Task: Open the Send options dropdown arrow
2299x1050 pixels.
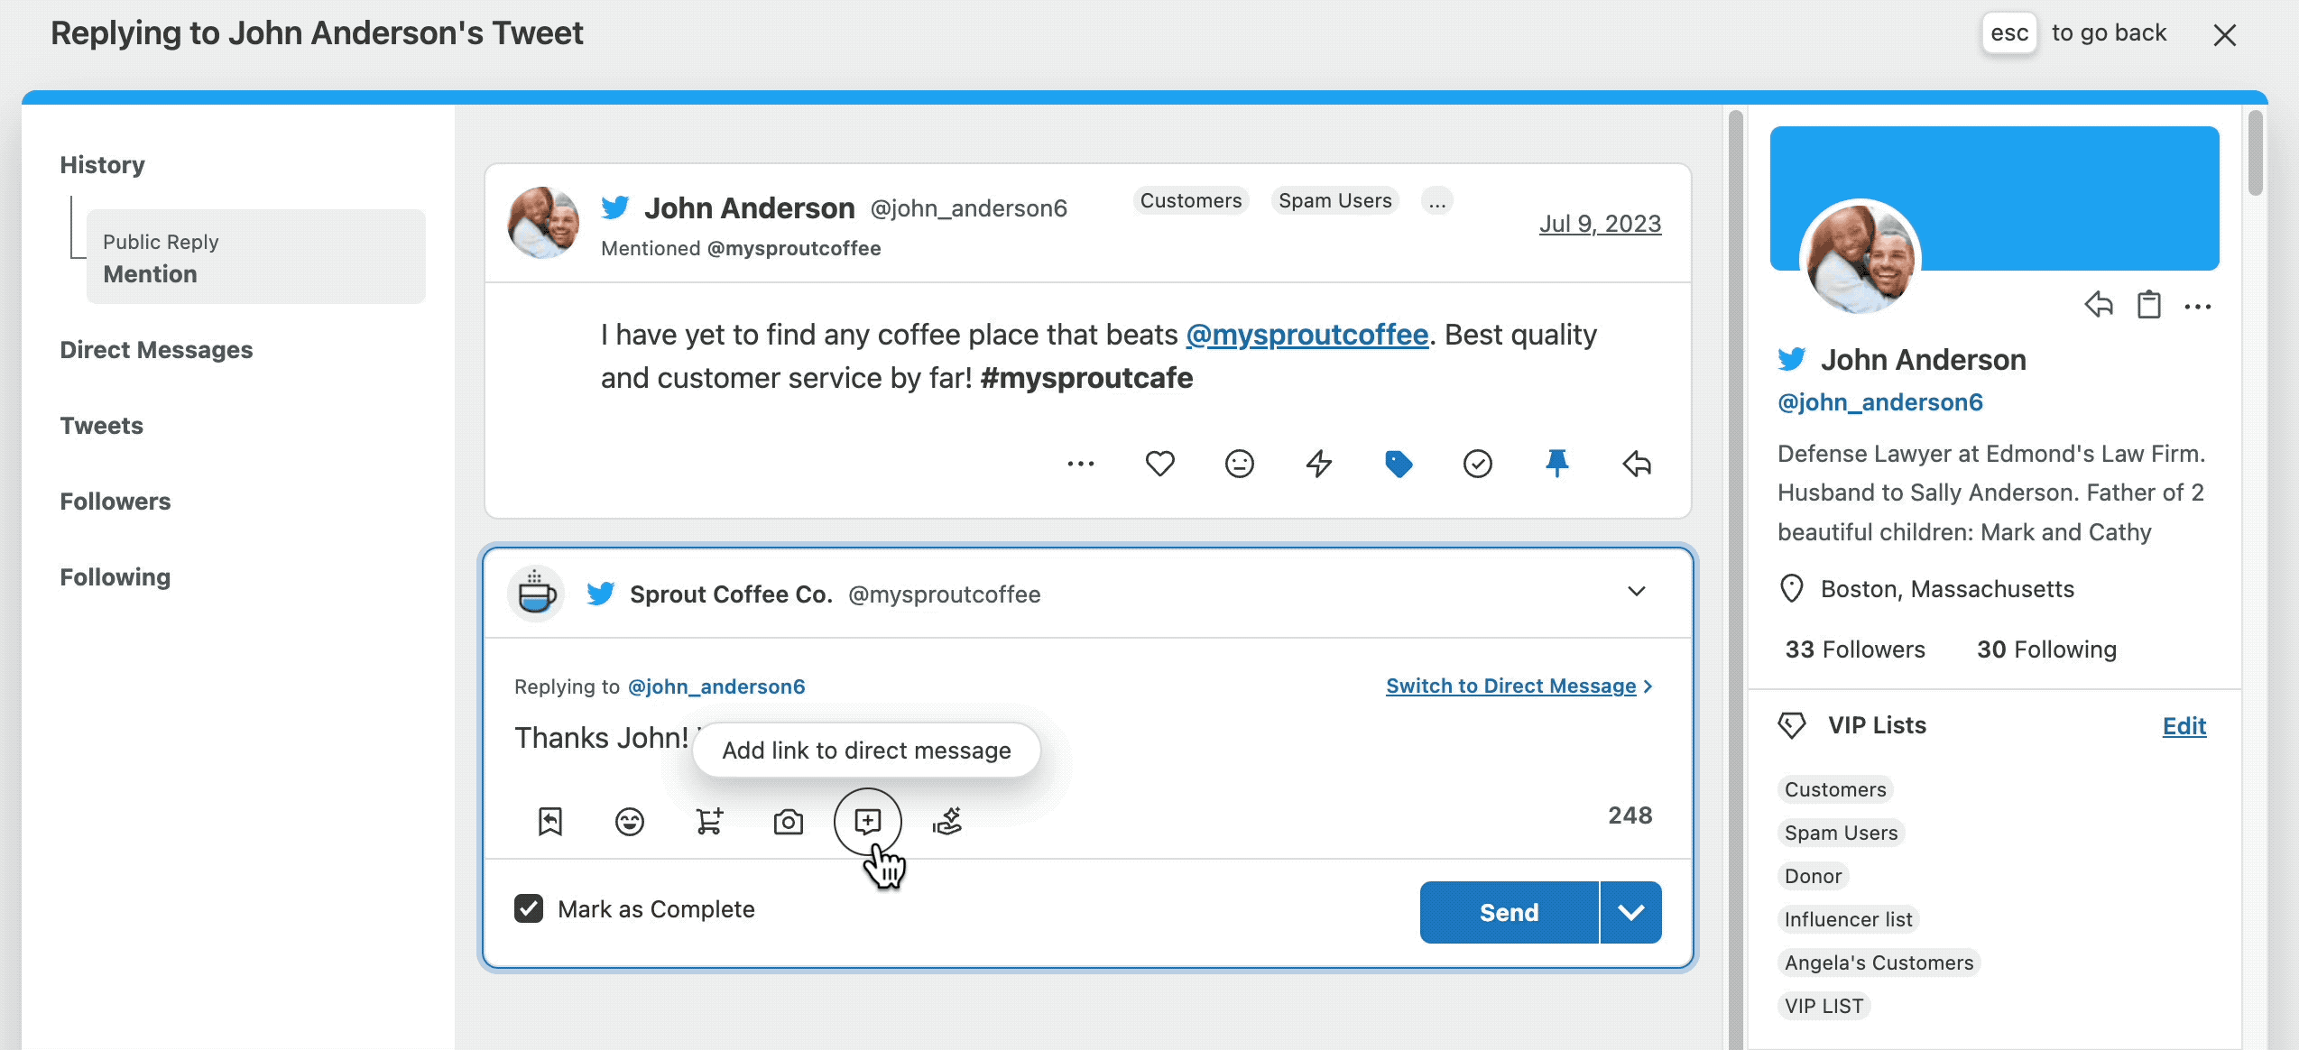Action: [1631, 913]
